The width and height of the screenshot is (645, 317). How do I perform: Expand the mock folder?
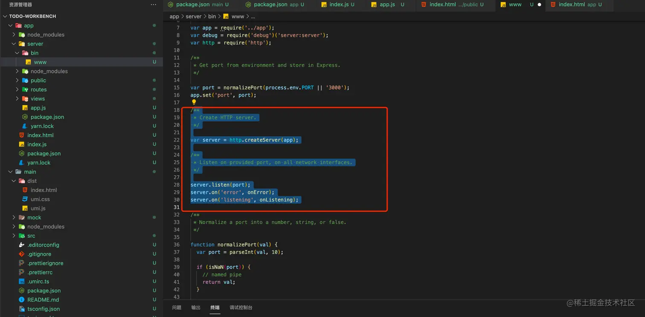(x=14, y=218)
